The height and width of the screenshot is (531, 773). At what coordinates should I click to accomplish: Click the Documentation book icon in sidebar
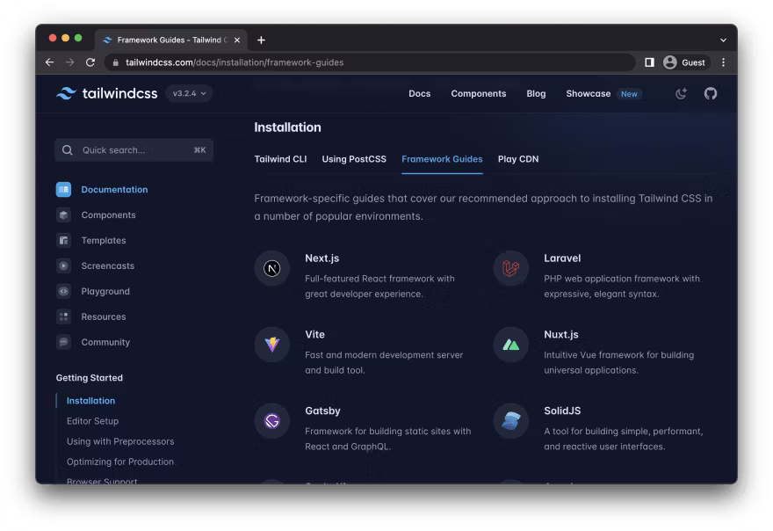[x=63, y=190]
